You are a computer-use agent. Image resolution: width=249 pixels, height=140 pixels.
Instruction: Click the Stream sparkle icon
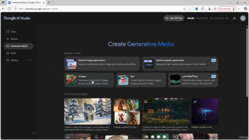[8, 39]
